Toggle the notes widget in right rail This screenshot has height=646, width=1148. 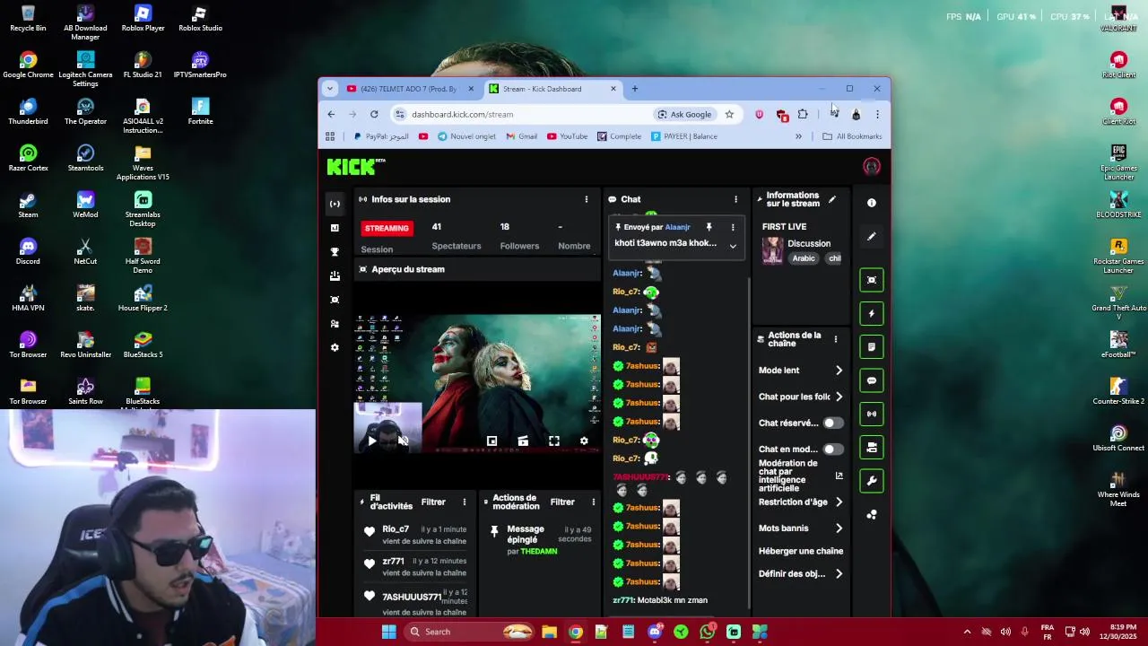[x=871, y=346]
